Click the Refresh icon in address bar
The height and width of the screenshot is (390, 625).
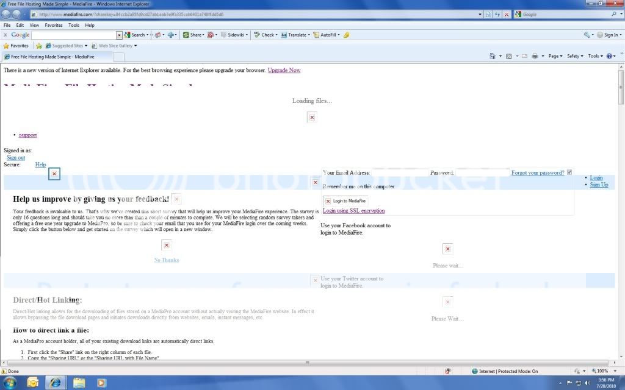pos(497,14)
